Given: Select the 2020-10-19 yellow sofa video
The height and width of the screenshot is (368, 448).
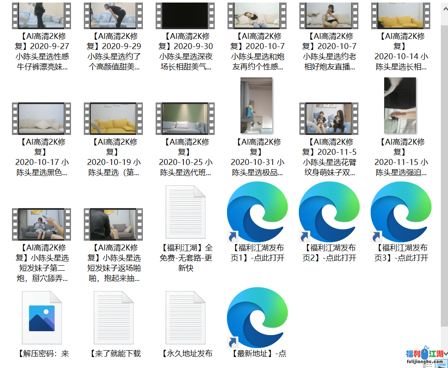Looking at the screenshot, I should [113, 118].
